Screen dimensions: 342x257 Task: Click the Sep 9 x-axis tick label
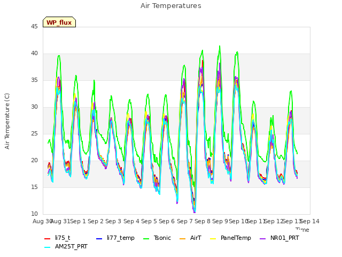[x=220, y=221]
